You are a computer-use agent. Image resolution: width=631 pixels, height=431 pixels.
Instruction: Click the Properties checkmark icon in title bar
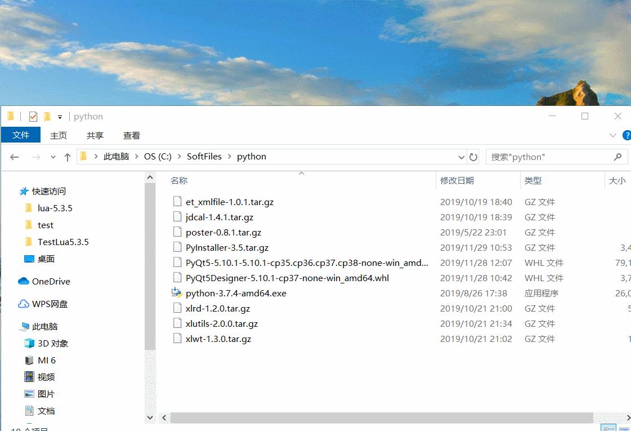(x=33, y=117)
